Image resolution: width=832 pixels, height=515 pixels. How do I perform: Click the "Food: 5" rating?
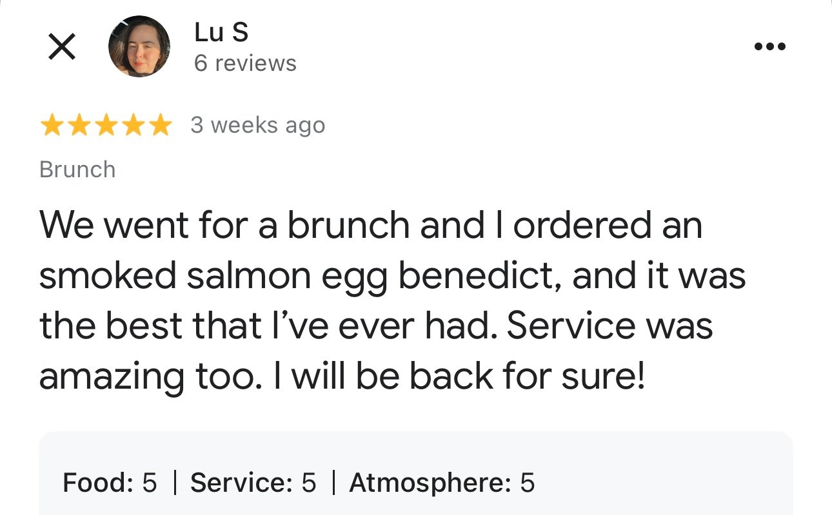point(110,483)
